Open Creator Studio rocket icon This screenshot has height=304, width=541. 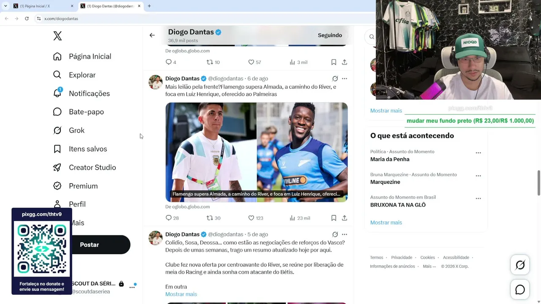[57, 168]
